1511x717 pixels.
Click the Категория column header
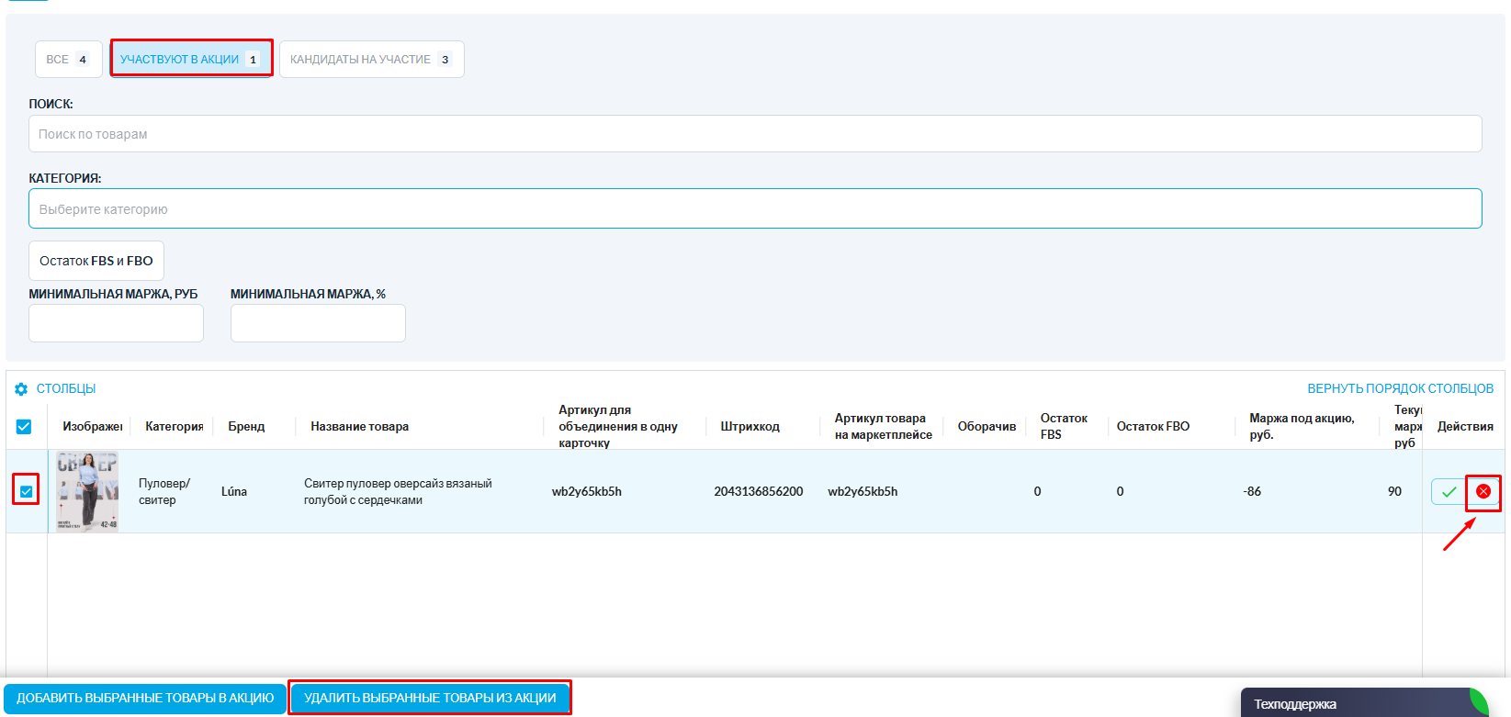[175, 427]
